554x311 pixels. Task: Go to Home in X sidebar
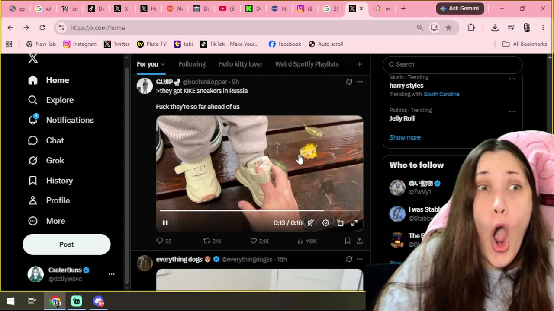pyautogui.click(x=48, y=80)
